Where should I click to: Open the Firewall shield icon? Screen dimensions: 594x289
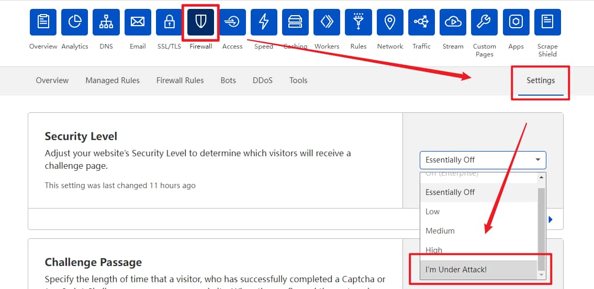point(201,22)
